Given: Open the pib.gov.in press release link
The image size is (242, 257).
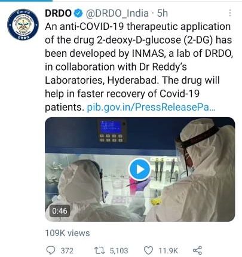Looking at the screenshot, I should pos(151,108).
